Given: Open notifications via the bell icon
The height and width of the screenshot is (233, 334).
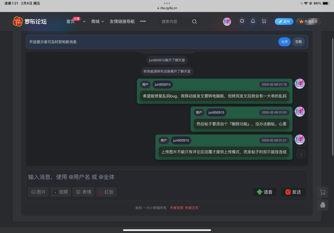Looking at the screenshot, I should coord(253,21).
